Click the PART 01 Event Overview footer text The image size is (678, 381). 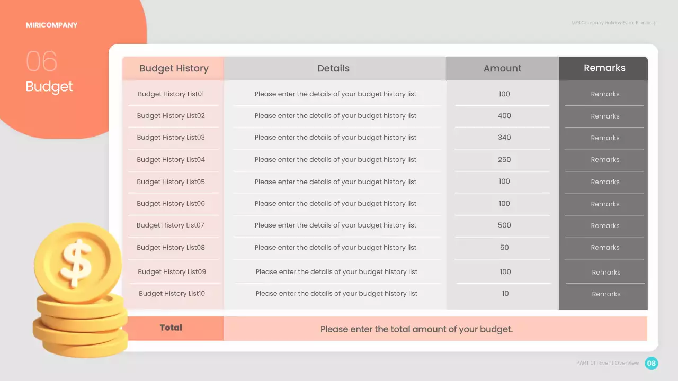click(x=608, y=363)
